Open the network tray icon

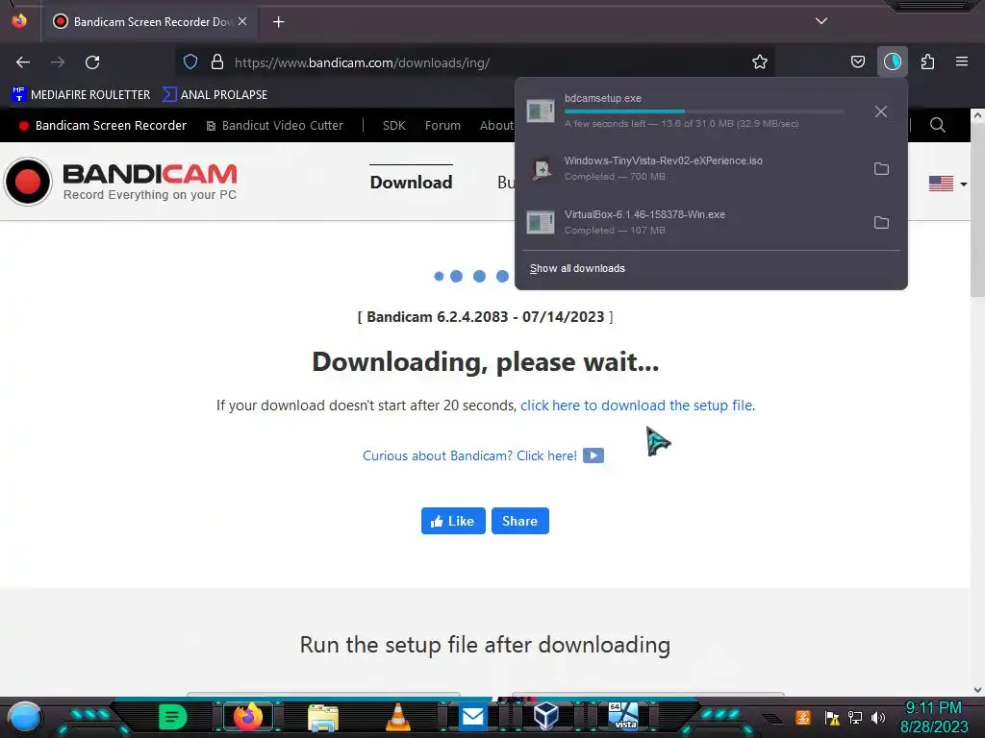pyautogui.click(x=855, y=717)
